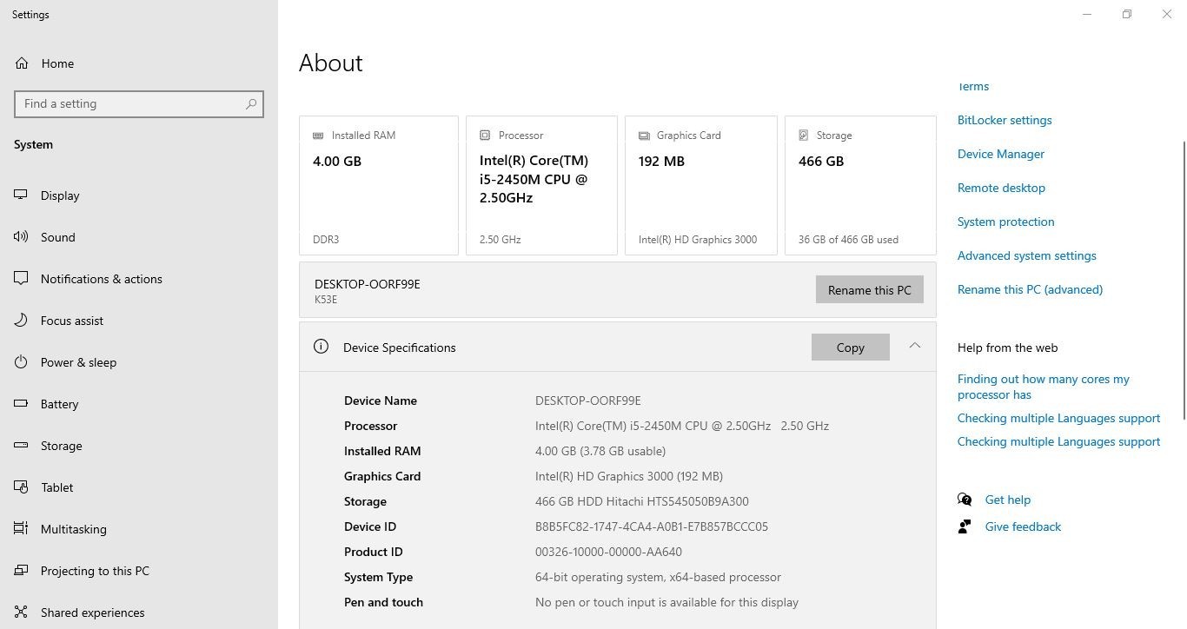Click the vertical scrollbar on right
The height and width of the screenshot is (629, 1187).
point(1183,281)
